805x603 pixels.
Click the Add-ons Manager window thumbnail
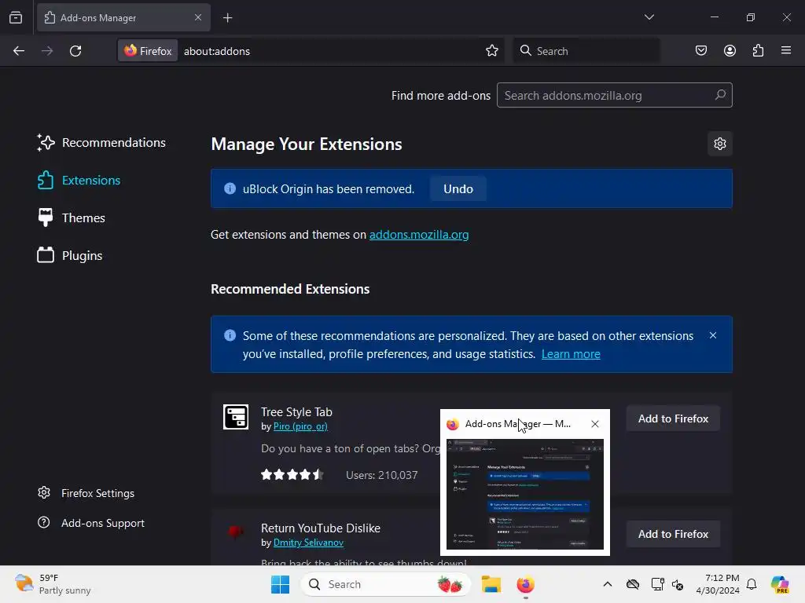click(524, 494)
